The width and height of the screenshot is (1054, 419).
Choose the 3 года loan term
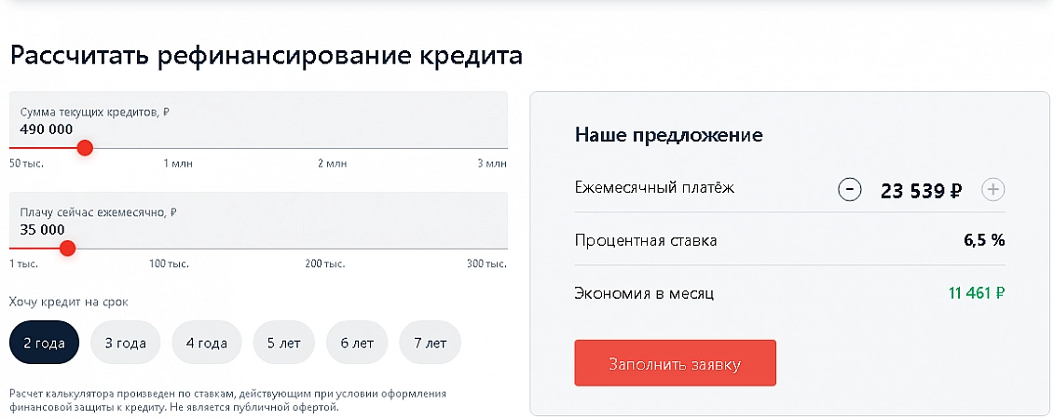pos(125,343)
